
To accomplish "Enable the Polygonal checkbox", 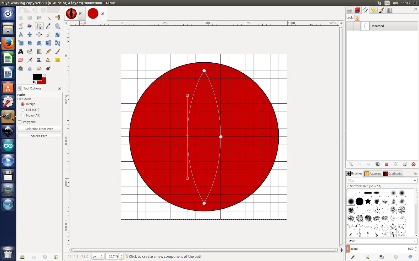I will point(20,122).
